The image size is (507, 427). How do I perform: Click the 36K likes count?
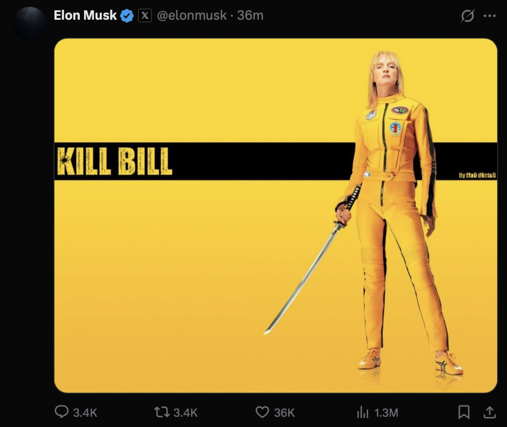(x=284, y=412)
